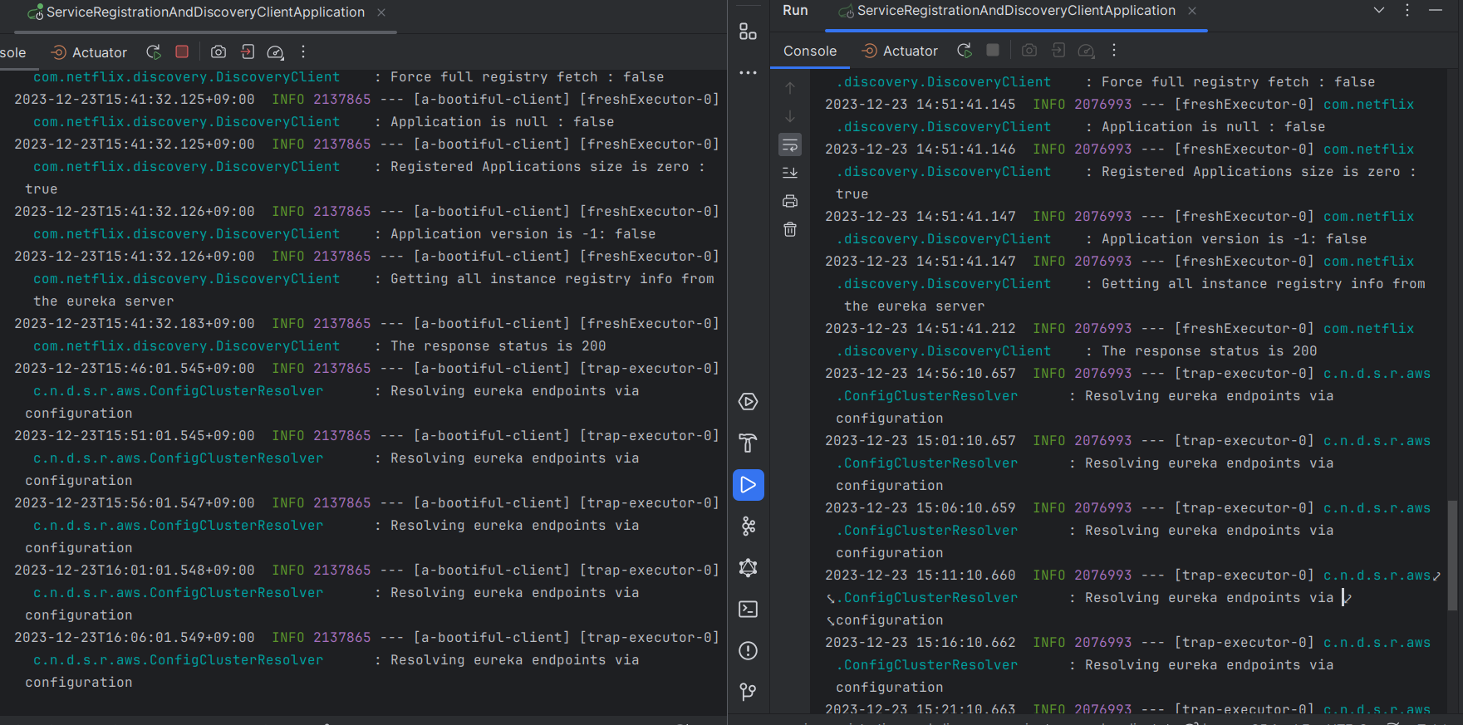Show more tool windows via the sidebar ellipsis
The height and width of the screenshot is (725, 1463).
(x=748, y=73)
